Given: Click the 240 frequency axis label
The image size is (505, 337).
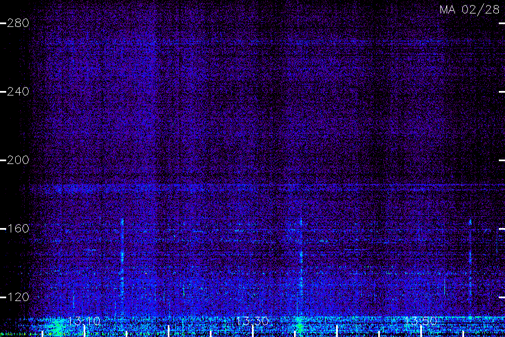Looking at the screenshot, I should coord(18,92).
